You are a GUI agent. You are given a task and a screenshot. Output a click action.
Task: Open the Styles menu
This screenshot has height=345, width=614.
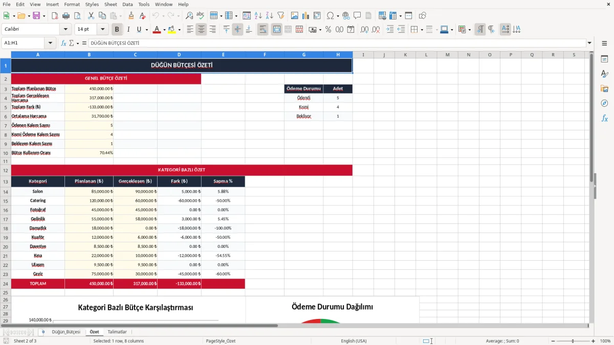[x=92, y=4]
